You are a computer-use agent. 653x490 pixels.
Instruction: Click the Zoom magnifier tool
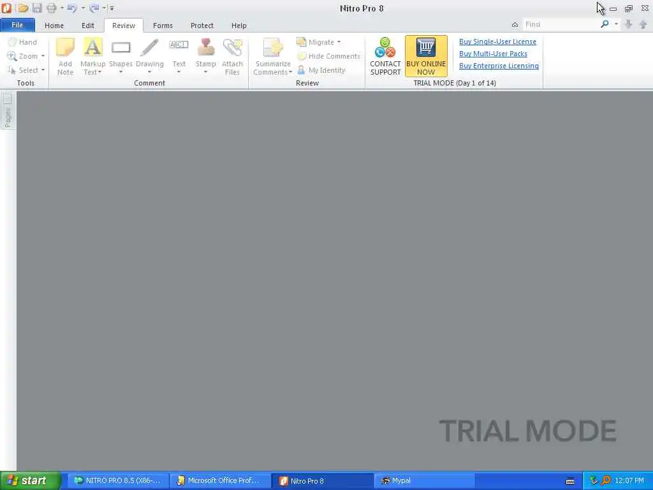(22, 56)
